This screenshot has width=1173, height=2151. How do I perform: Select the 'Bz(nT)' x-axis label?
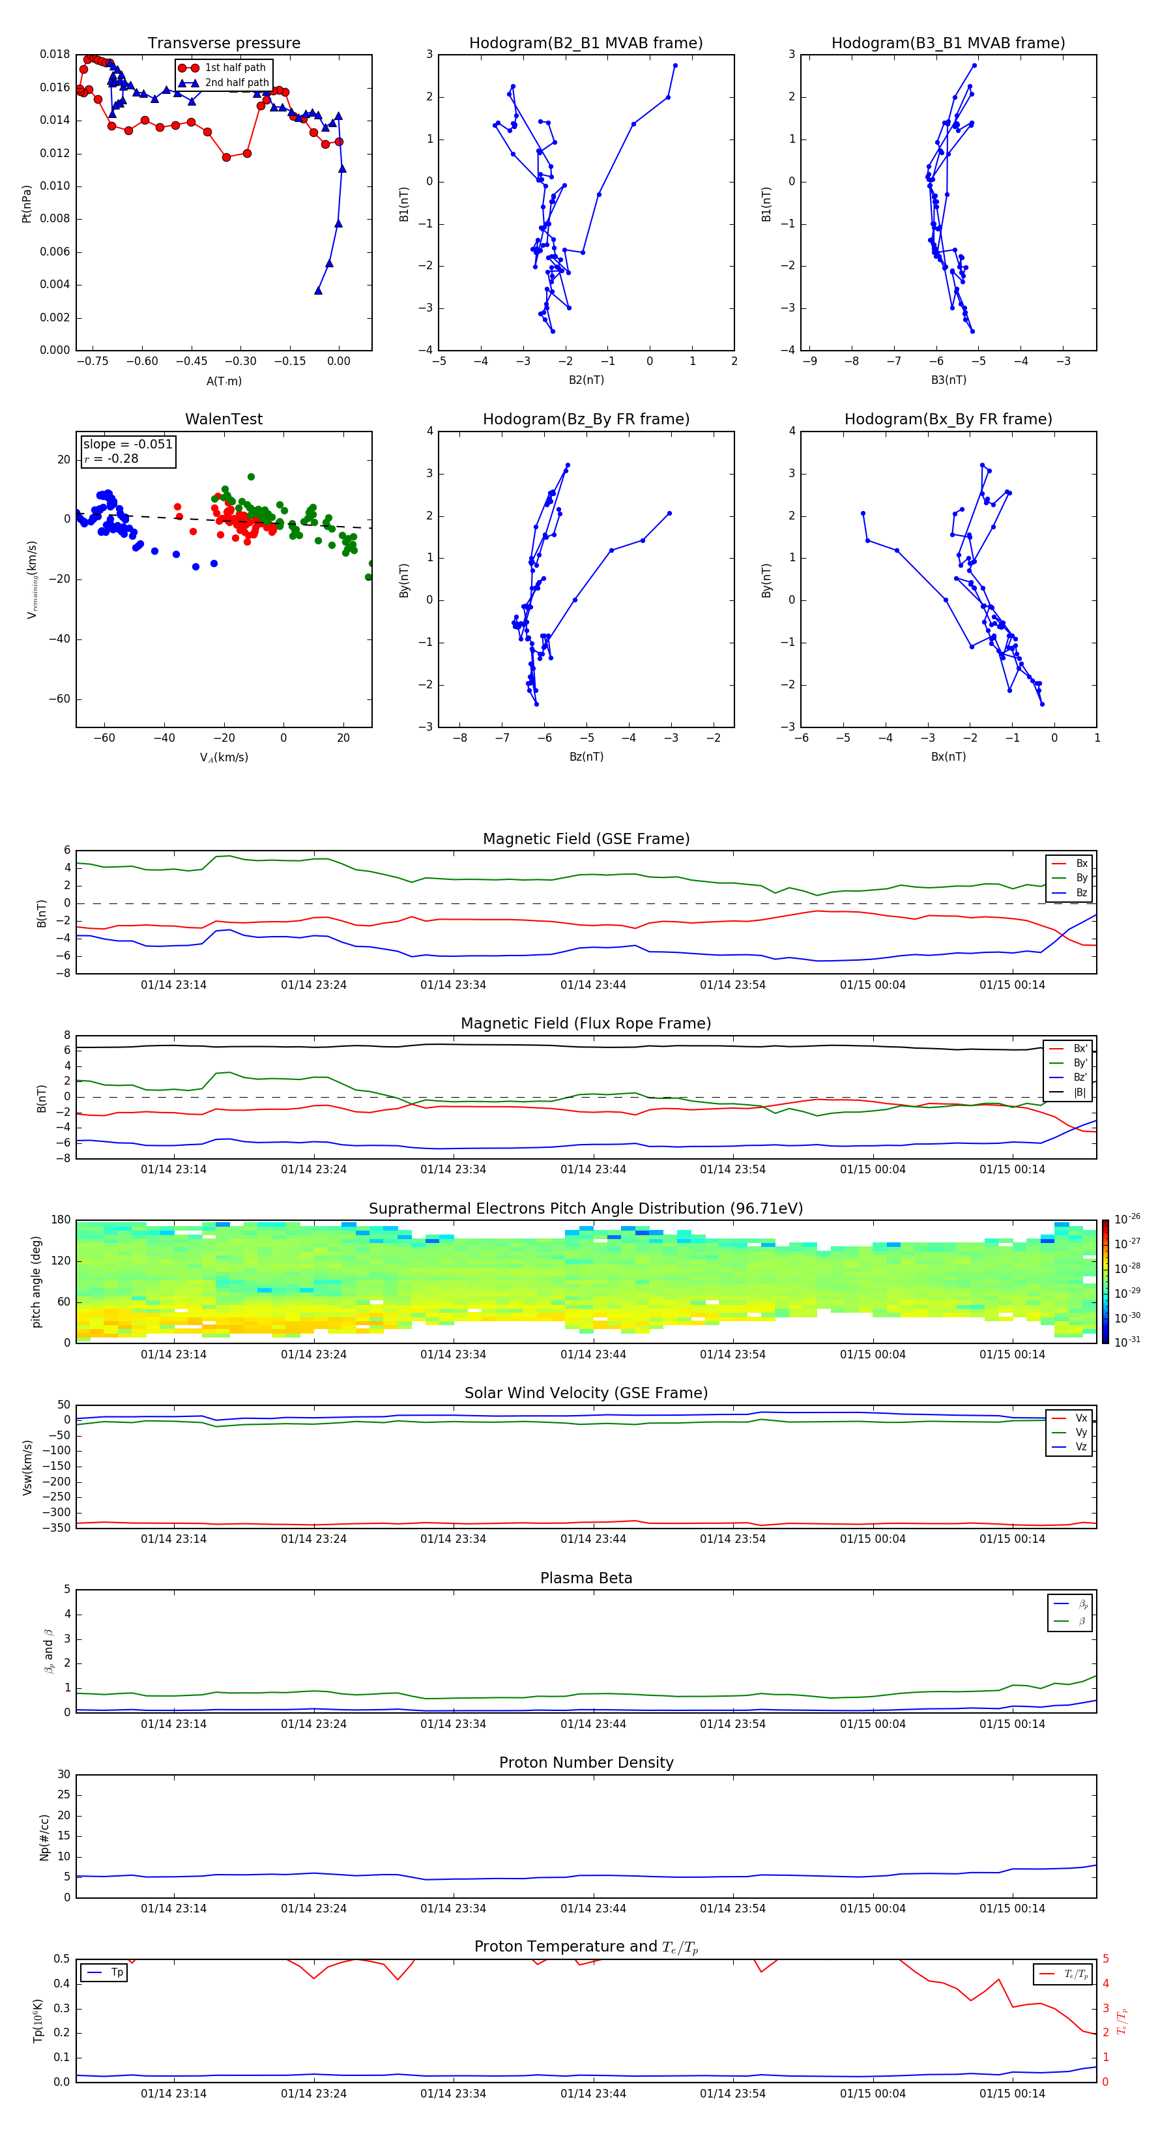pyautogui.click(x=586, y=757)
